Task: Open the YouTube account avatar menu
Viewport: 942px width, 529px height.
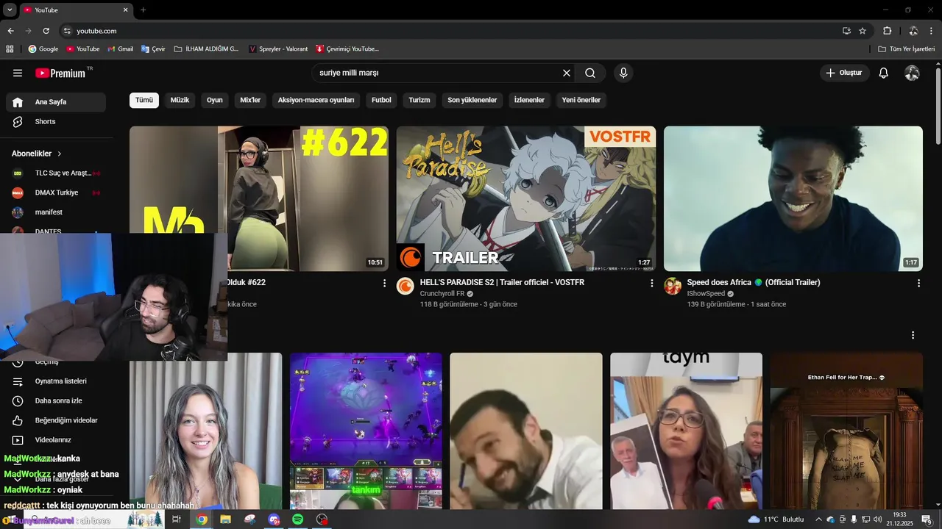Action: tap(912, 73)
